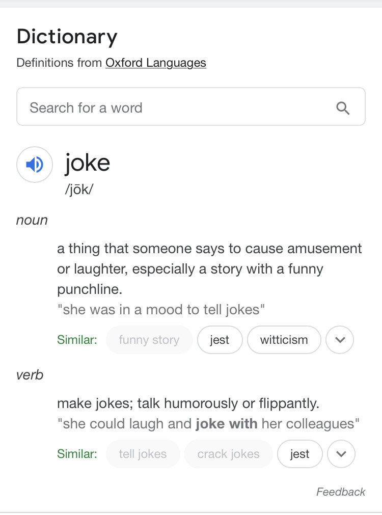Open the Oxford Languages link
Image resolution: width=382 pixels, height=515 pixels.
[156, 63]
